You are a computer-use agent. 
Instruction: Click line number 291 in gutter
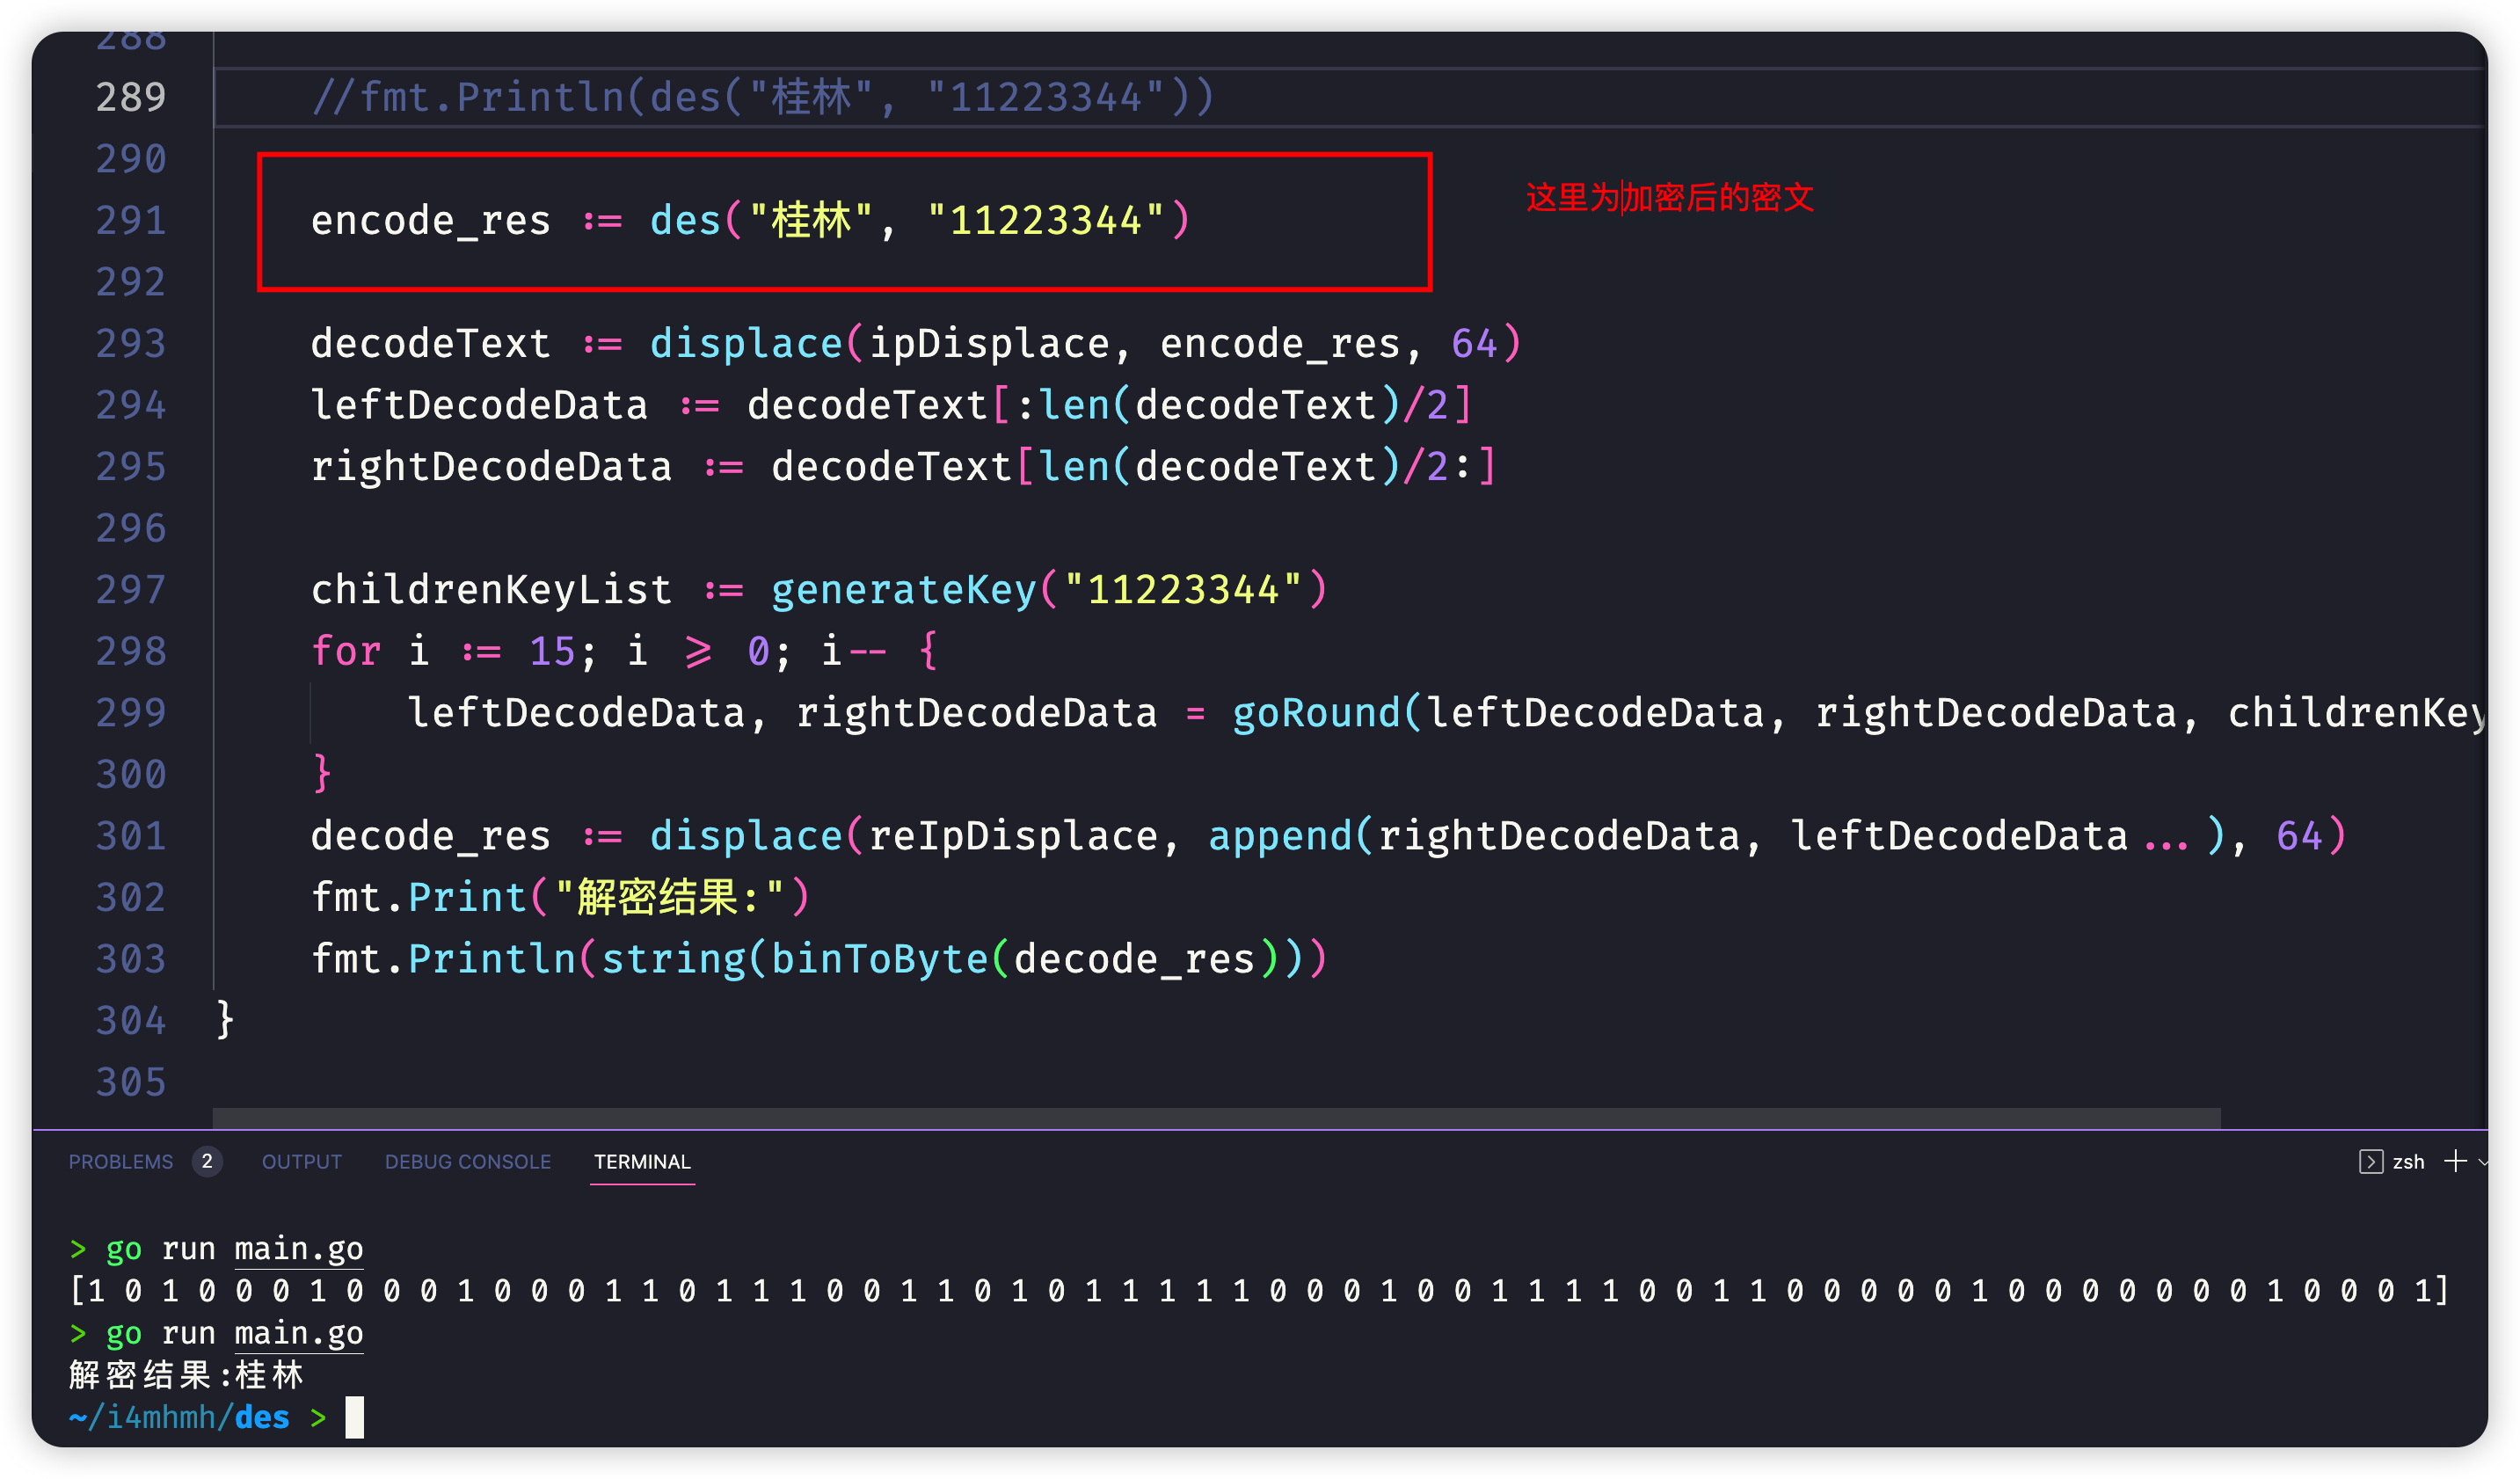(x=130, y=220)
